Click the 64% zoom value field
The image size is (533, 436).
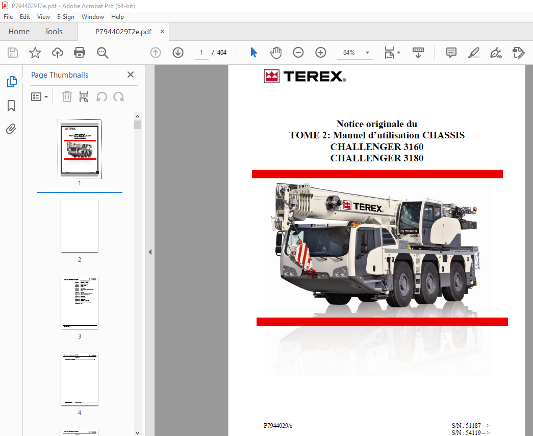click(349, 53)
